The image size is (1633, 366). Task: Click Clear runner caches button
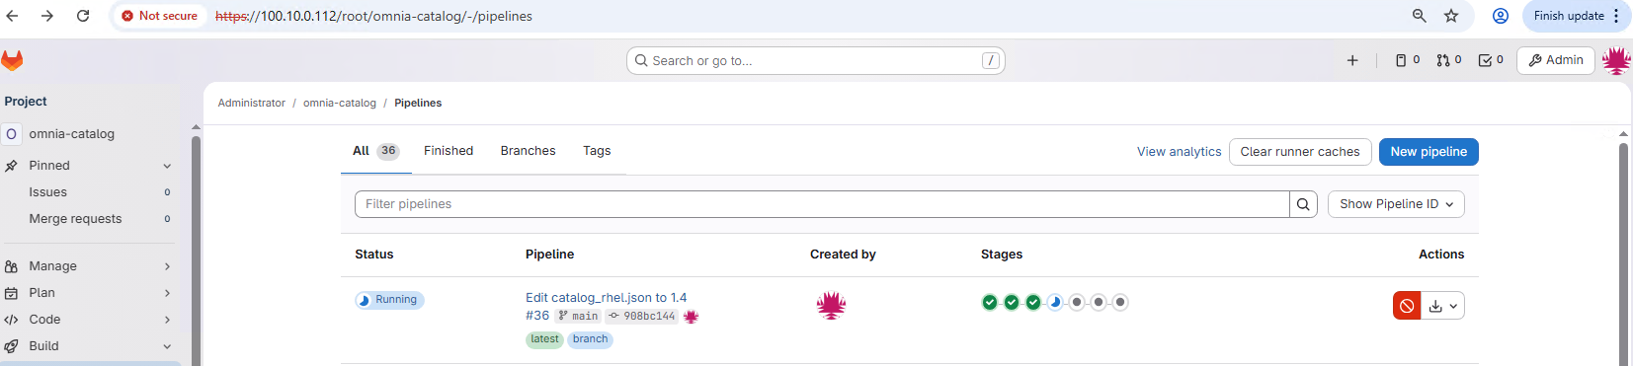[x=1300, y=152]
